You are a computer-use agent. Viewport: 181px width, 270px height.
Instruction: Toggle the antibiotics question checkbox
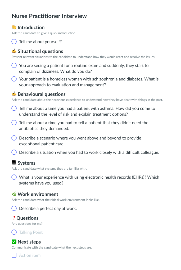pos(14,123)
